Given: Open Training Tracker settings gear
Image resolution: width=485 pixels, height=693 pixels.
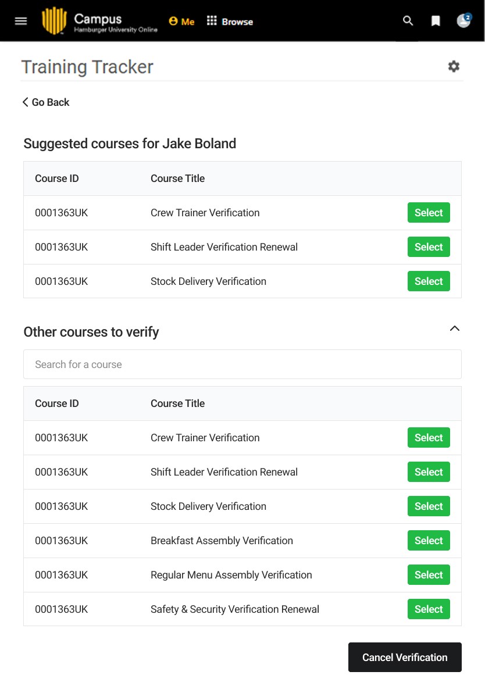Looking at the screenshot, I should pos(454,66).
